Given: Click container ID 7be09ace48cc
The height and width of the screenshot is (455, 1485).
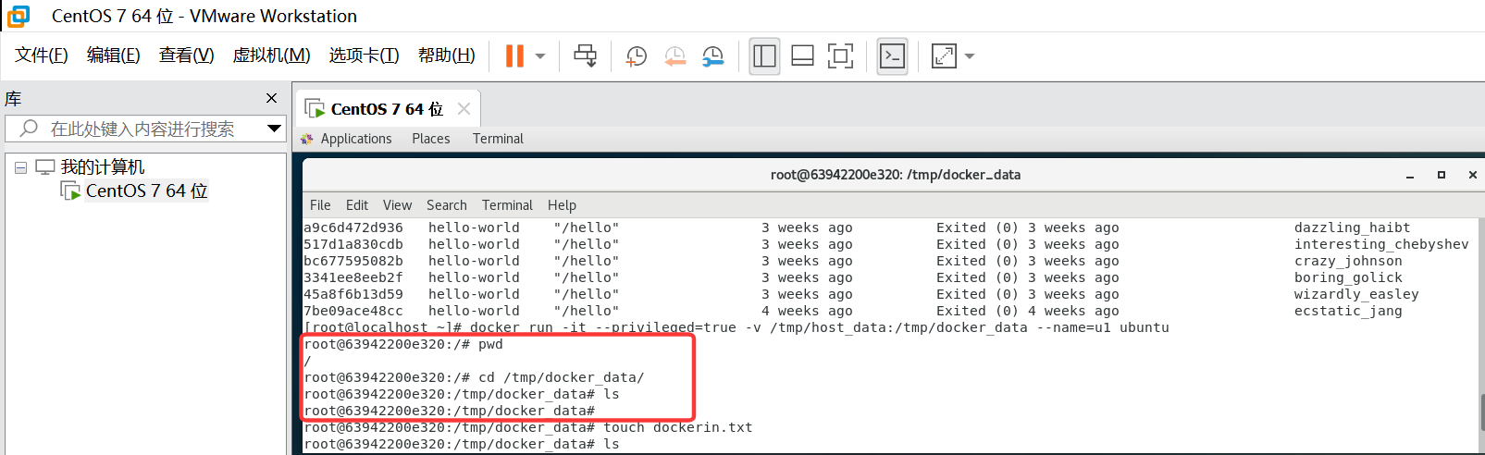Looking at the screenshot, I should coord(353,311).
